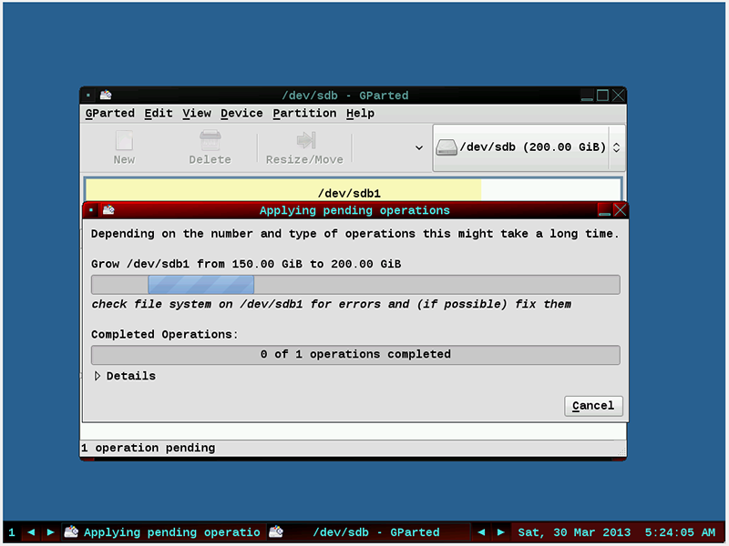The image size is (729, 546).
Task: Click the window menu dot in dialog title bar
Action: tap(91, 210)
